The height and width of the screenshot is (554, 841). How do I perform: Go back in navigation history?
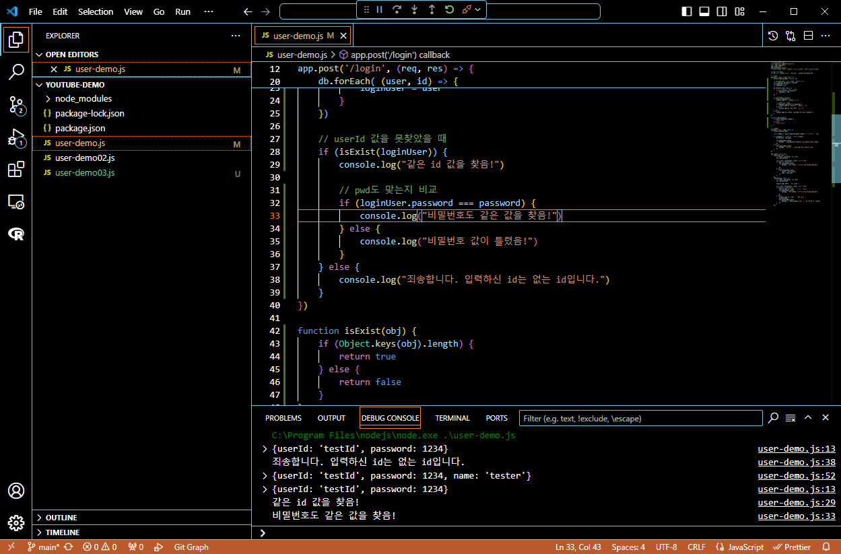click(248, 11)
